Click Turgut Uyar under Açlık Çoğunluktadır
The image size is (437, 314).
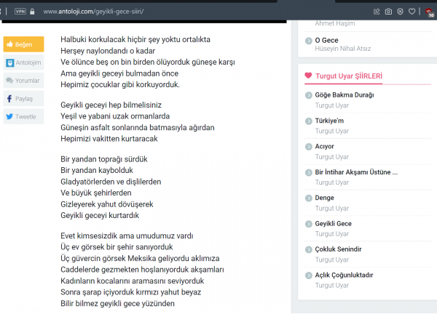point(332,286)
